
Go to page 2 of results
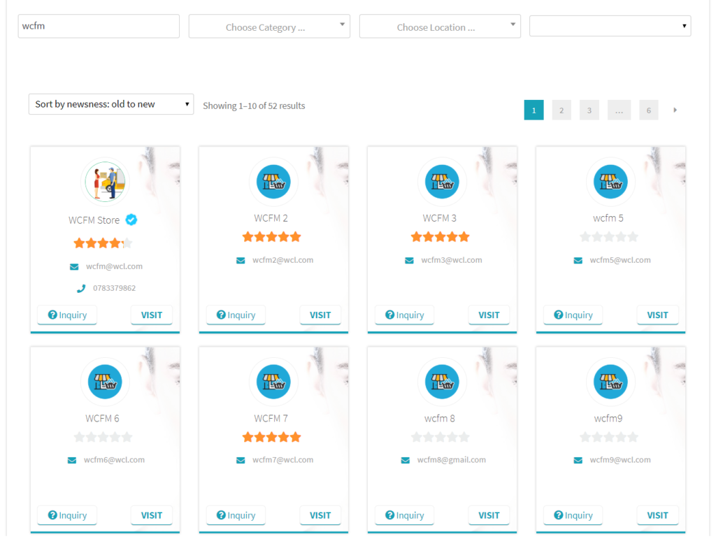tap(561, 110)
